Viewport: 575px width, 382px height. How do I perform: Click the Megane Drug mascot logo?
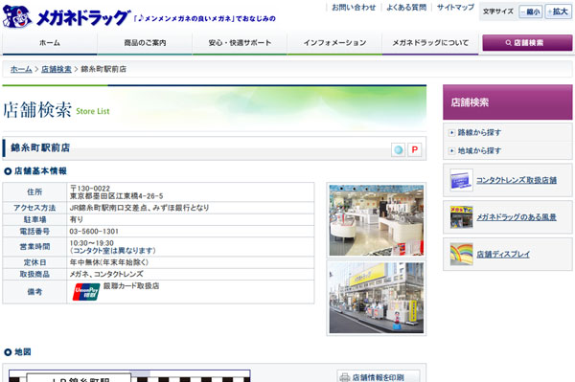click(17, 16)
